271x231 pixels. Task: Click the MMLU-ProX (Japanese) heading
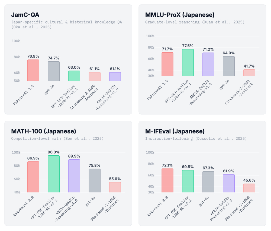tap(180, 15)
